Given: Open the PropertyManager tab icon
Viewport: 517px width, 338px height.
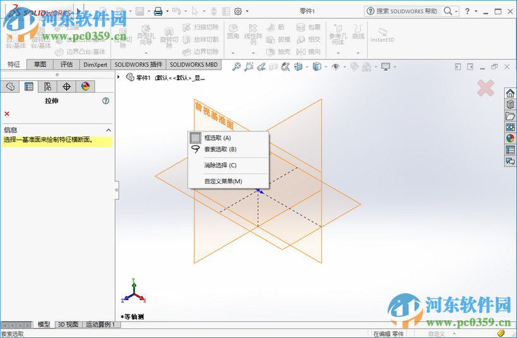Looking at the screenshot, I should click(x=28, y=87).
